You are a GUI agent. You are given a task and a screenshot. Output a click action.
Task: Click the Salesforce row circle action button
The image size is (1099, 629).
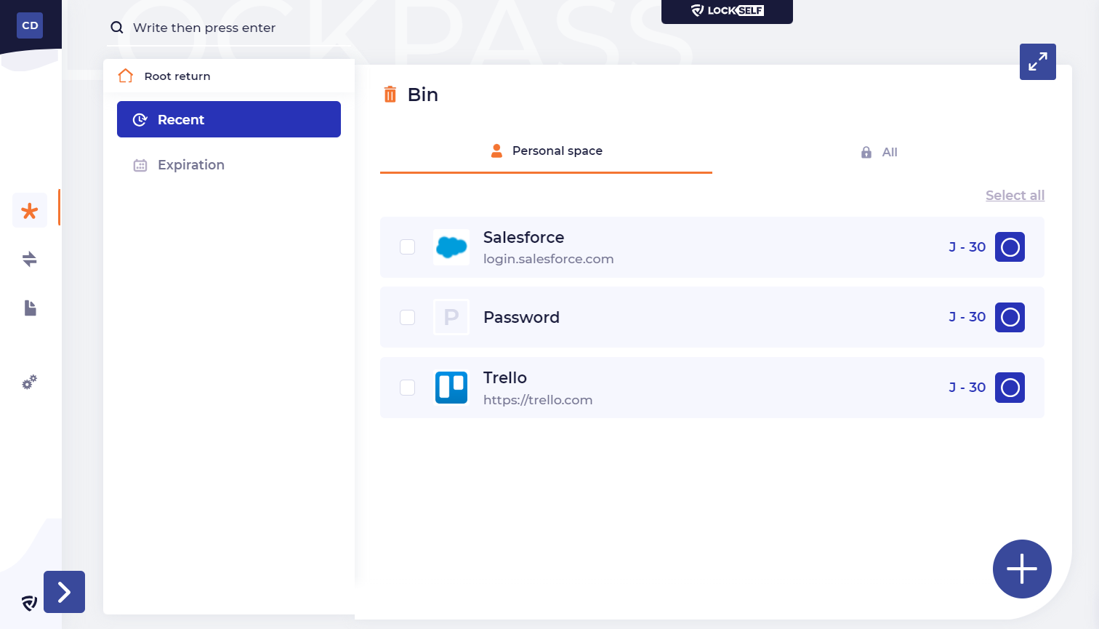pyautogui.click(x=1010, y=247)
